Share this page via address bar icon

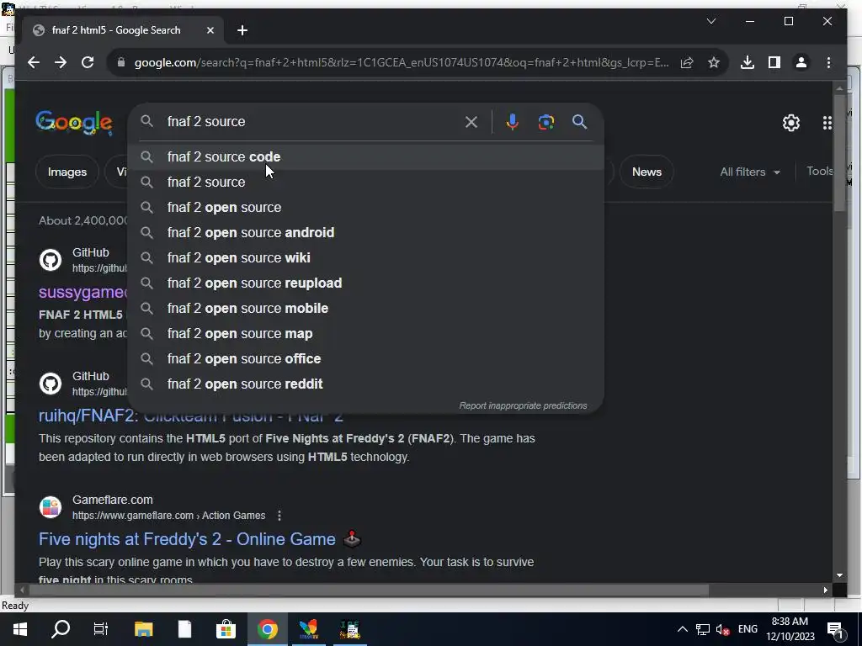click(x=687, y=62)
